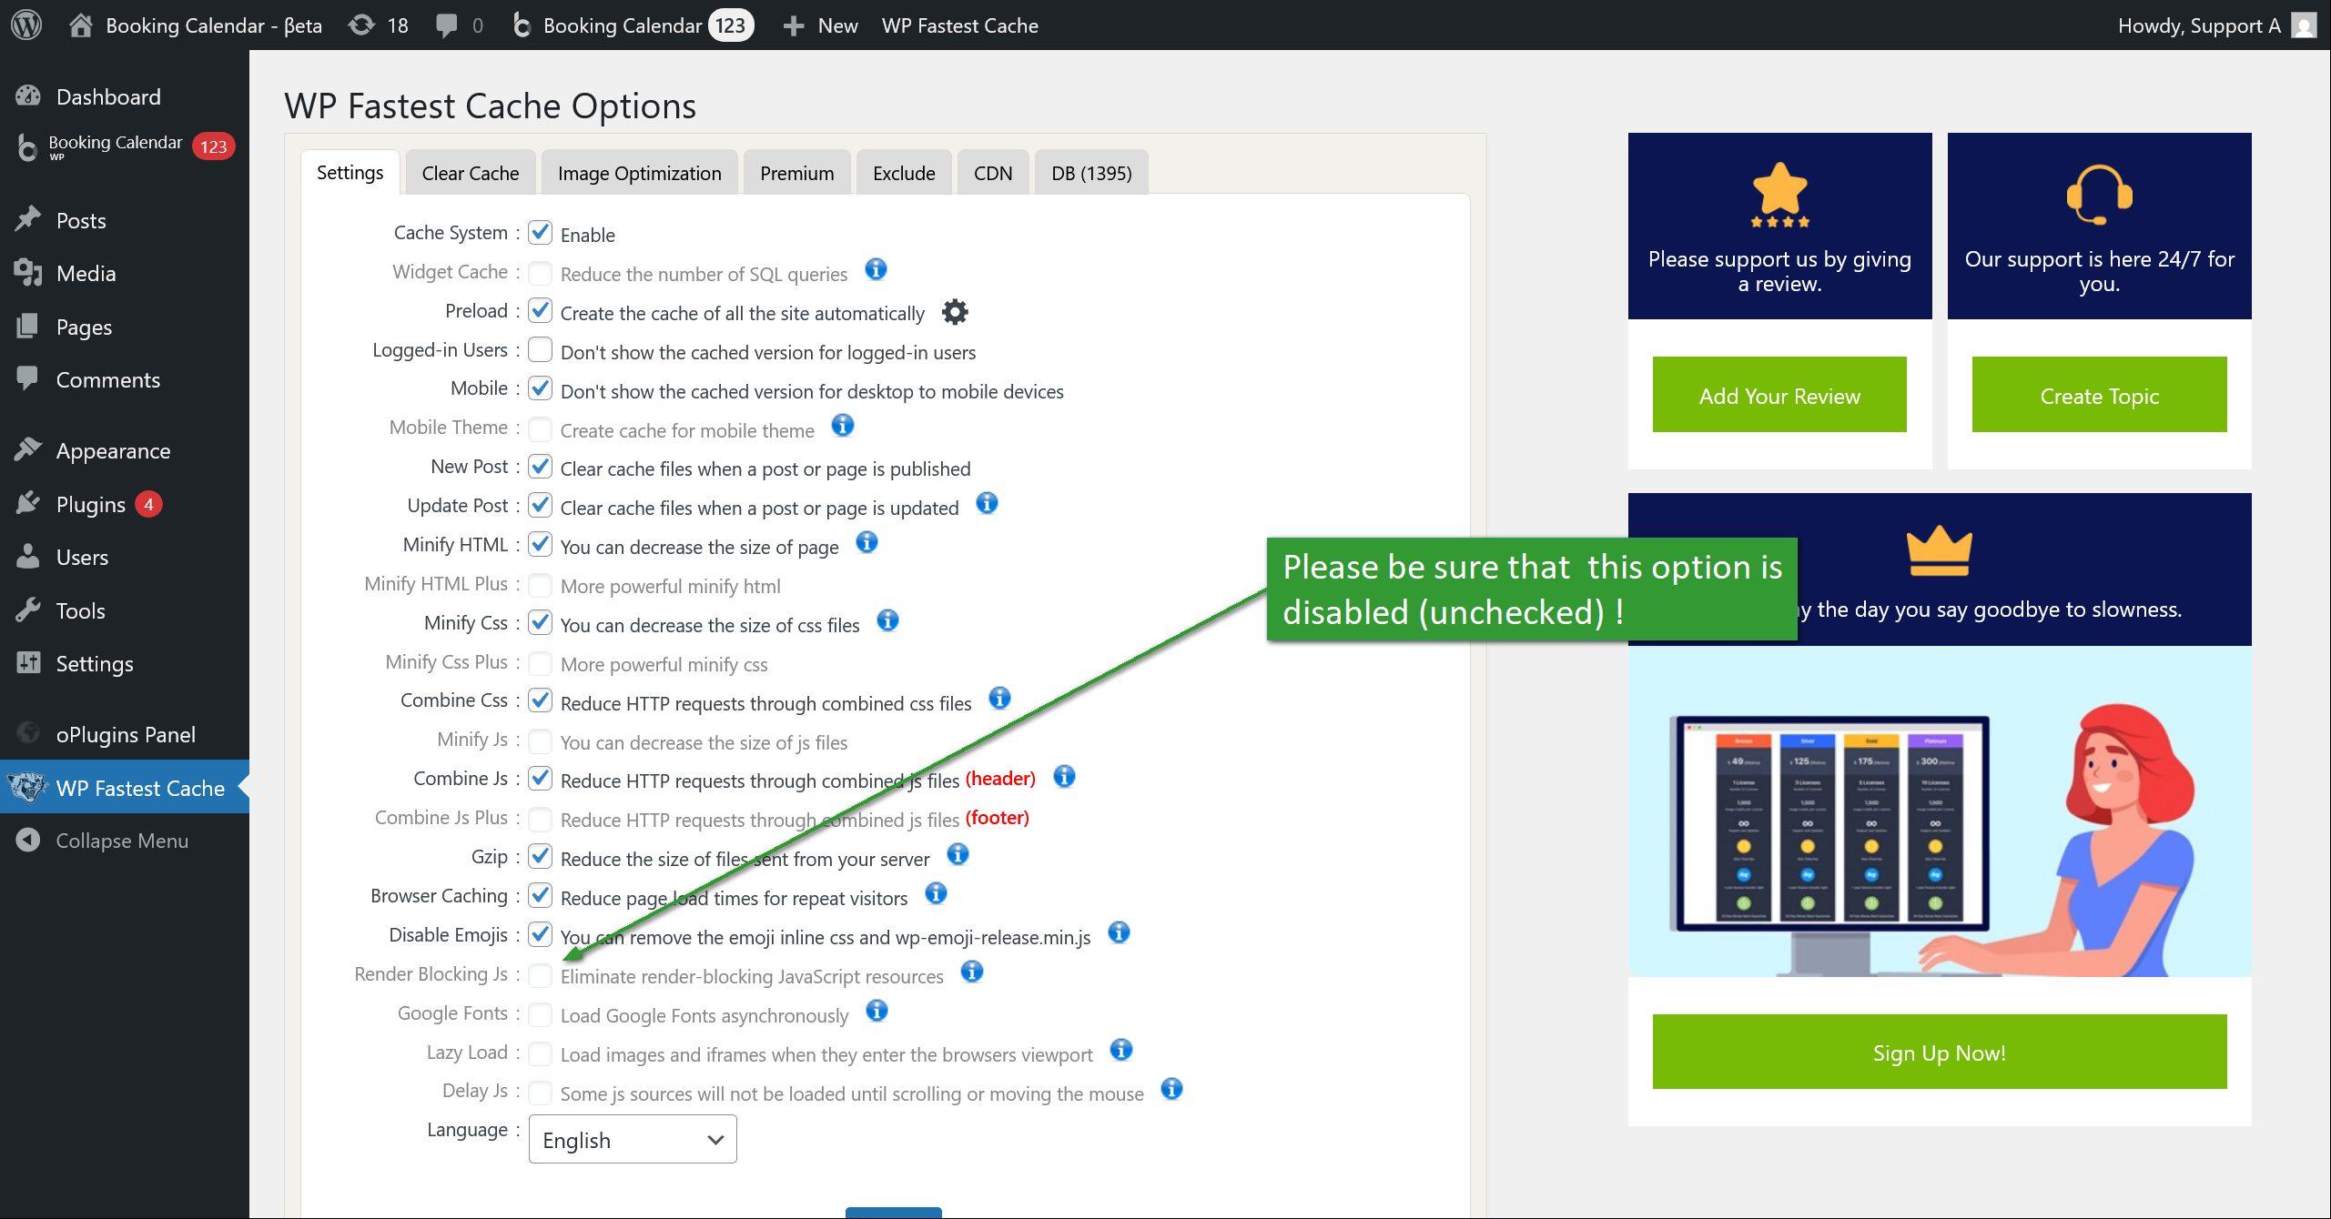Click the plus New icon in admin bar

click(794, 25)
